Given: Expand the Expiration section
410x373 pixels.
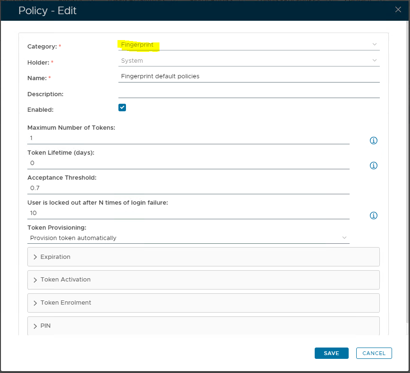Looking at the screenshot, I should [x=203, y=257].
